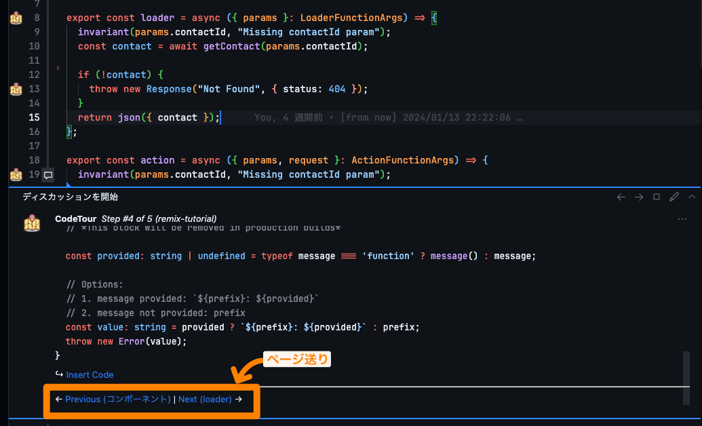Click line number 15 in the gutter
The image size is (702, 426).
coord(33,117)
